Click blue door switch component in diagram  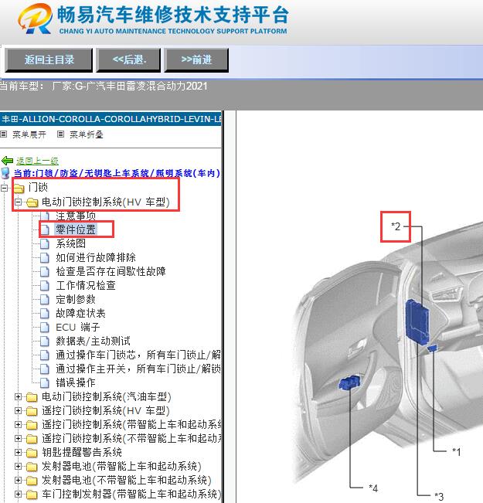click(x=349, y=382)
